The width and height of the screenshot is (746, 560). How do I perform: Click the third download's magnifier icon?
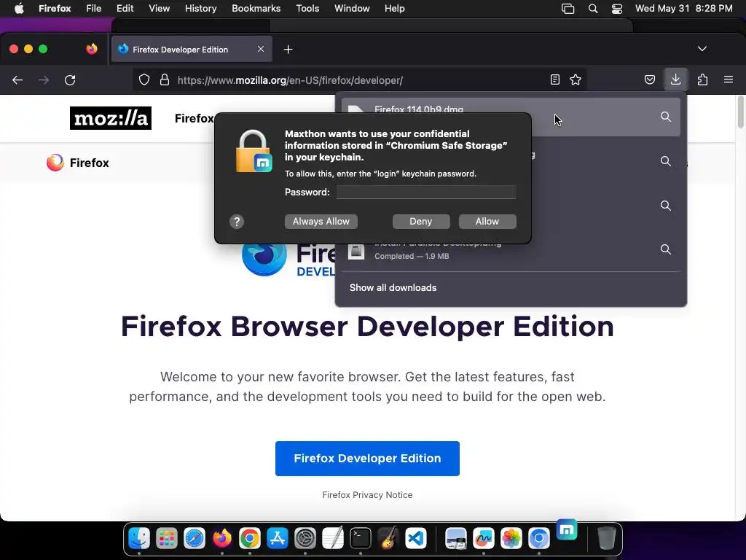click(x=666, y=205)
